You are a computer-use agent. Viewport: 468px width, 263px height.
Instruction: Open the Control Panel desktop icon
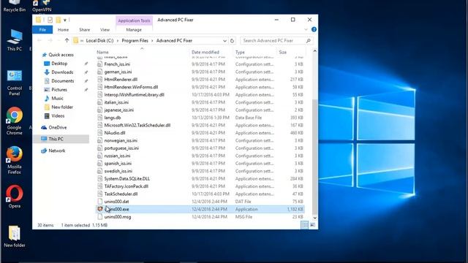[x=15, y=83]
